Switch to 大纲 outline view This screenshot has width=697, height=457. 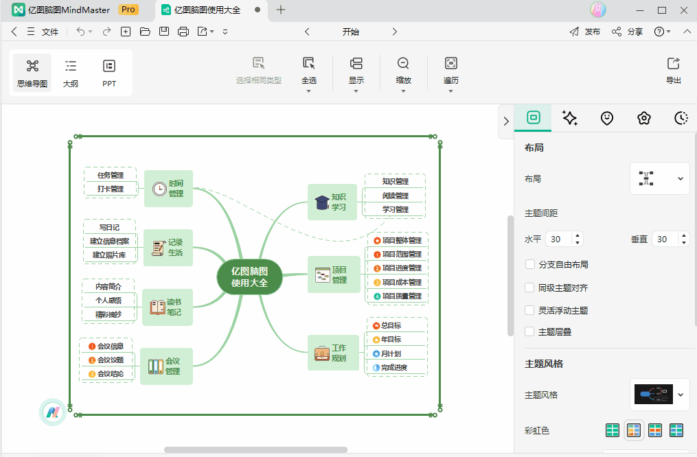click(x=71, y=73)
